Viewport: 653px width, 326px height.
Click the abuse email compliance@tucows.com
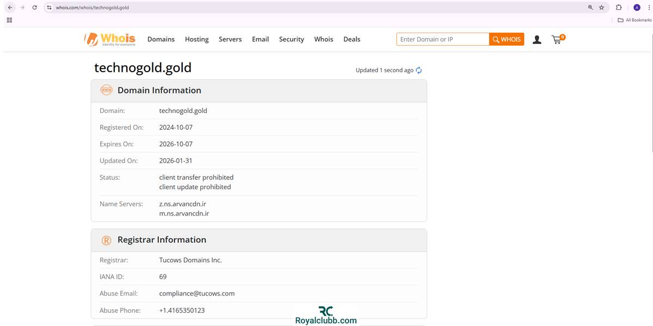pyautogui.click(x=196, y=293)
